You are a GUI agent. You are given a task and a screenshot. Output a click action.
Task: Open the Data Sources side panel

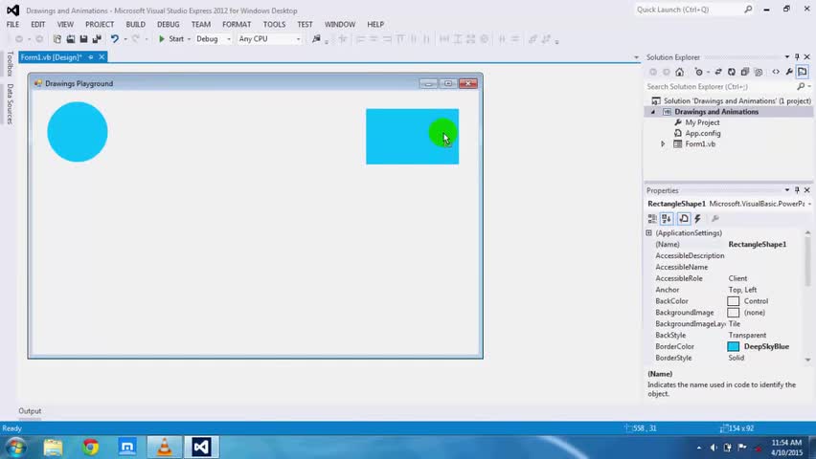coord(10,104)
